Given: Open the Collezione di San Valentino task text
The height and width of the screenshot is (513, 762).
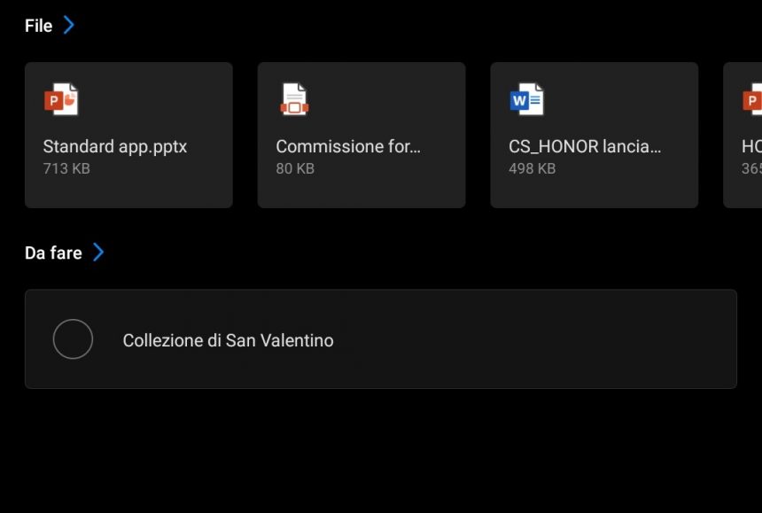Looking at the screenshot, I should [x=229, y=340].
